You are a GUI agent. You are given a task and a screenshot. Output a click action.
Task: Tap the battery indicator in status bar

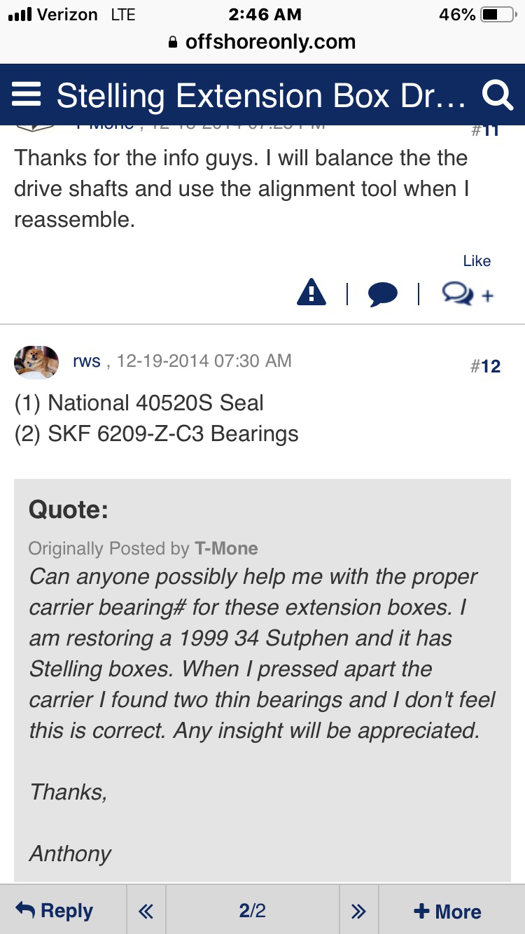click(498, 15)
